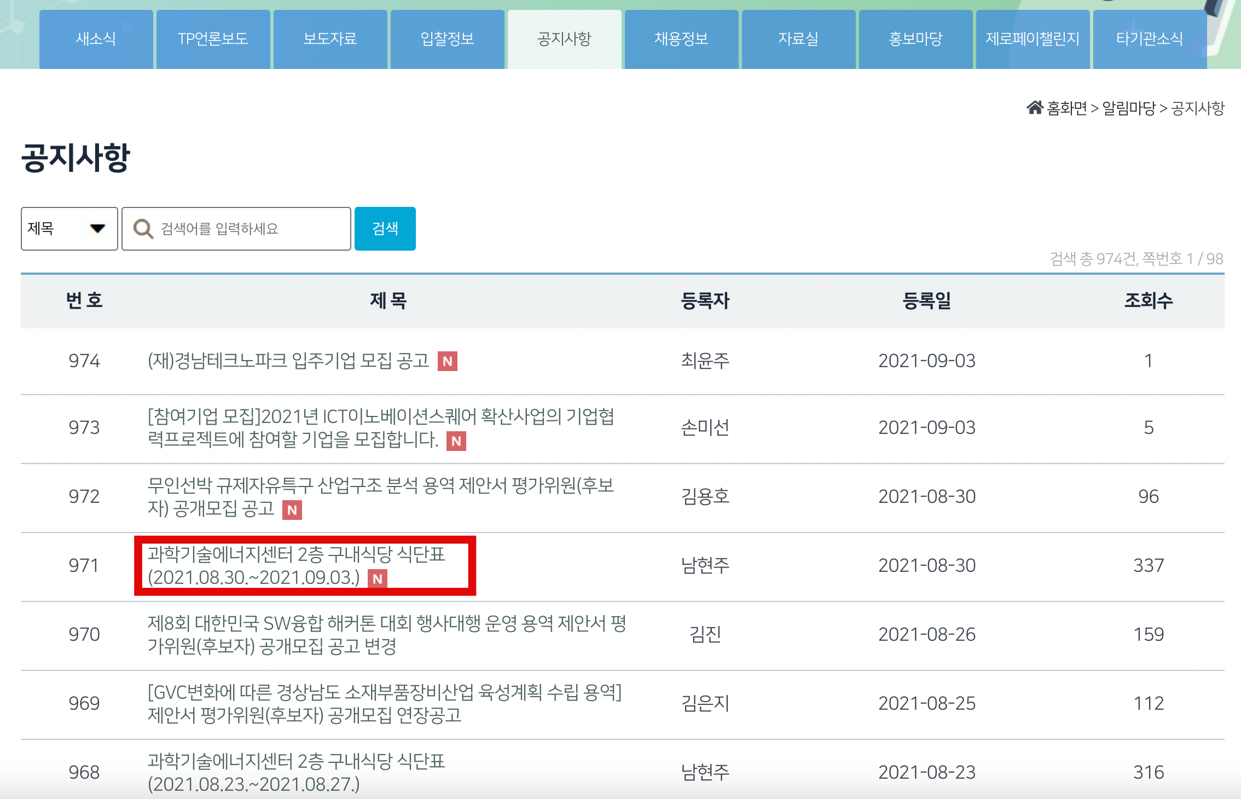Click the magnifier icon in search box

143,229
